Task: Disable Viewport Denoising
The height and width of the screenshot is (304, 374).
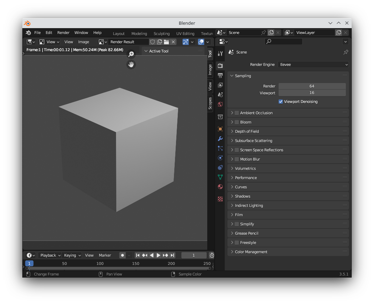Action: (281, 102)
